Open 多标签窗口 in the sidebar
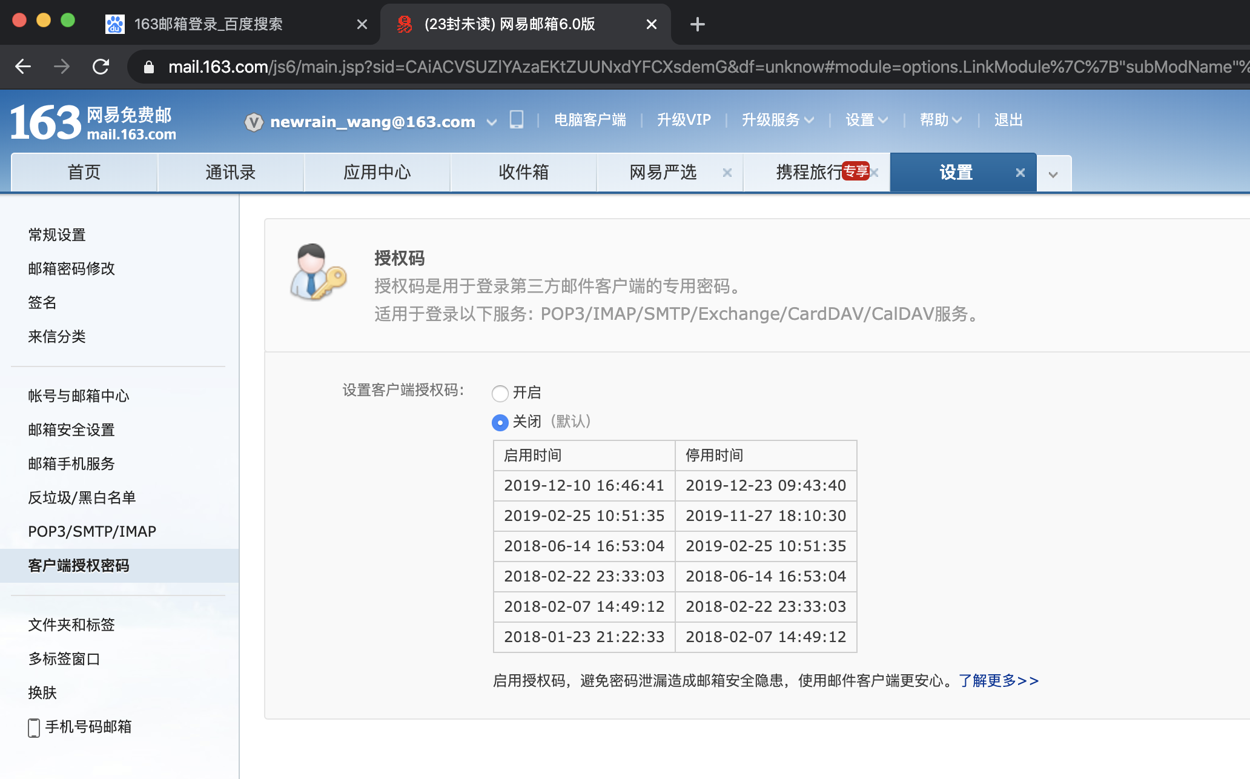 (x=64, y=659)
